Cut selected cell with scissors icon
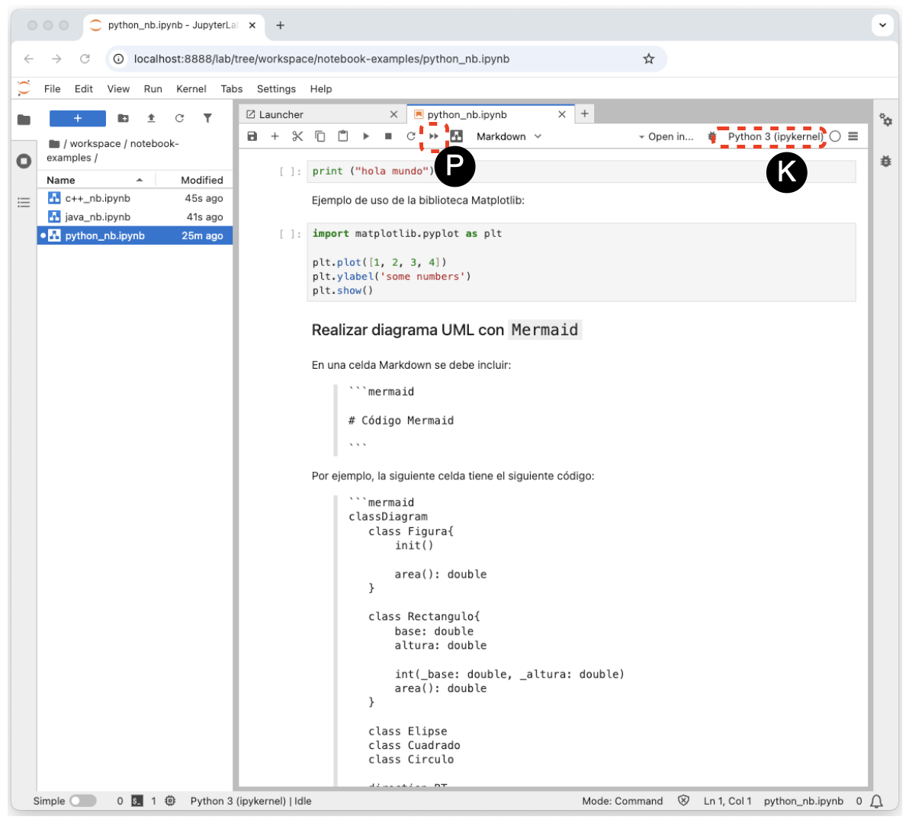This screenshot has height=823, width=909. (x=297, y=136)
